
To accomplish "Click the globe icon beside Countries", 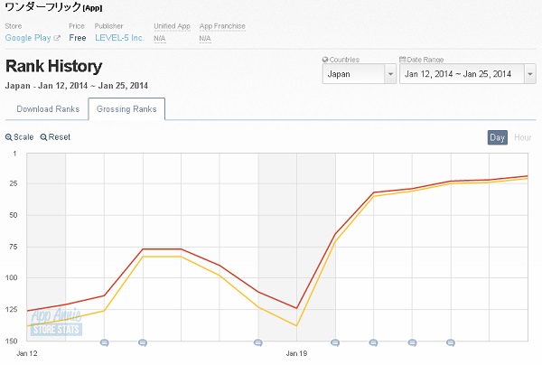I will click(325, 60).
